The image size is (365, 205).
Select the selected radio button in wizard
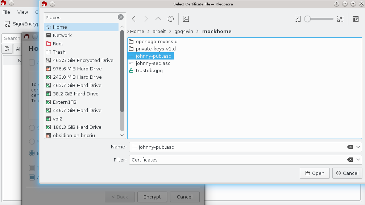(x=32, y=153)
